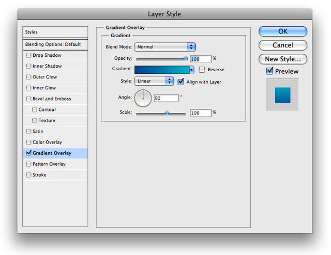The width and height of the screenshot is (331, 255).
Task: Select the Bevel and Emboss label
Action: point(52,99)
